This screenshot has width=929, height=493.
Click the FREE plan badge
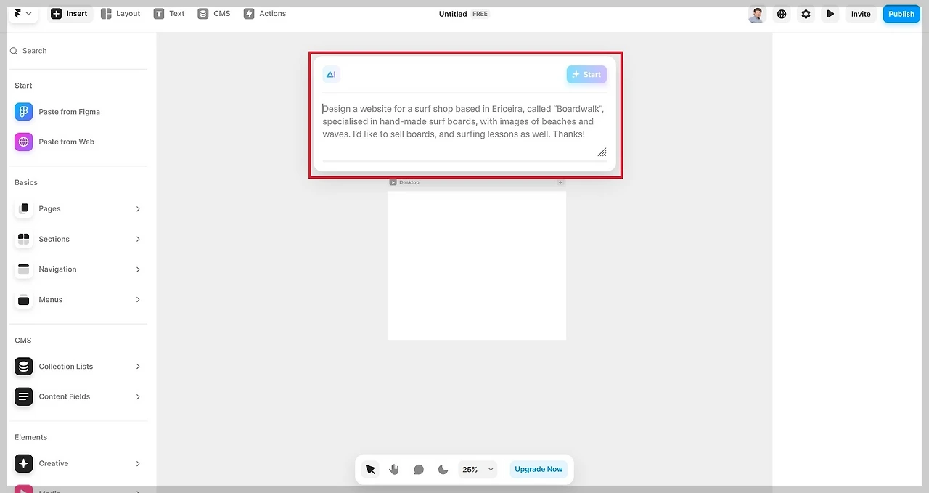click(480, 14)
